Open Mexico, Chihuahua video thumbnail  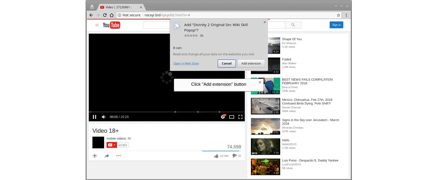pyautogui.click(x=266, y=106)
